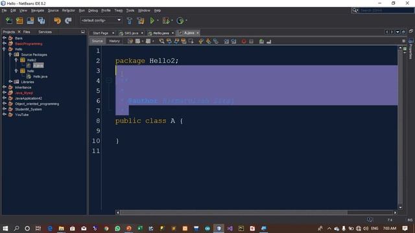Click the horizontal scrollbar under the editor

[234, 212]
